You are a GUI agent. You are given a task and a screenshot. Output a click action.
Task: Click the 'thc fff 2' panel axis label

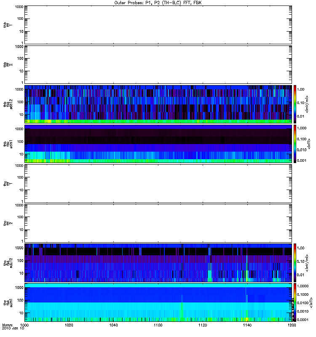tap(8, 223)
